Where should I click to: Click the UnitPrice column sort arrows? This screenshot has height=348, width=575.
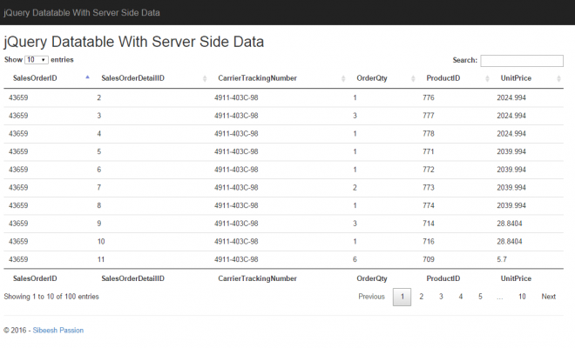(x=558, y=78)
